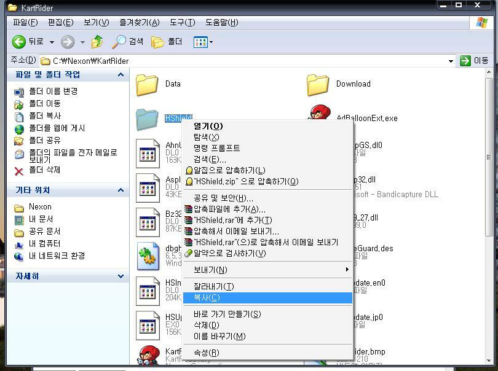Click the copy folder icon in task pane
This screenshot has width=498, height=371.
click(19, 117)
